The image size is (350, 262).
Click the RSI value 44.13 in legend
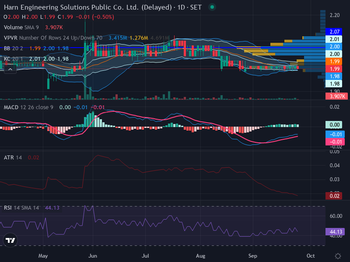(x=52, y=208)
